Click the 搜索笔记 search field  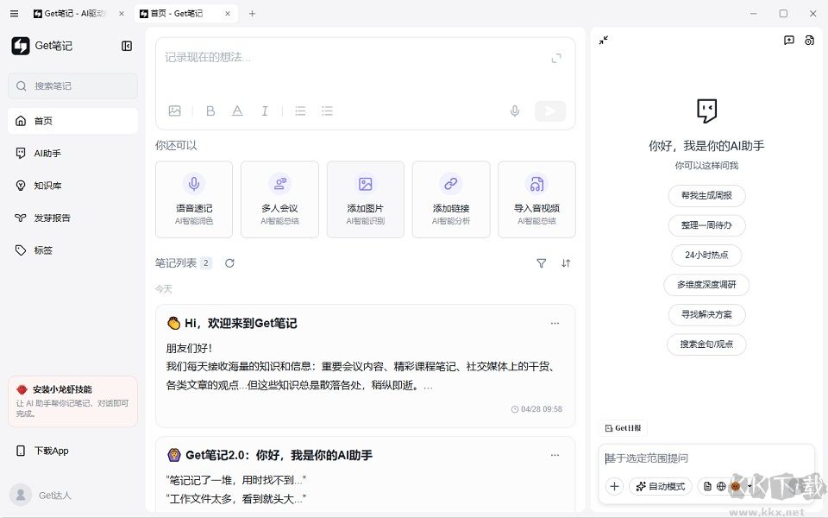click(72, 85)
